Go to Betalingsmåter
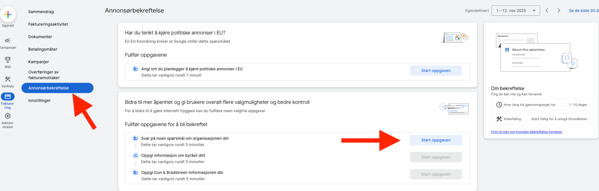 [43, 49]
